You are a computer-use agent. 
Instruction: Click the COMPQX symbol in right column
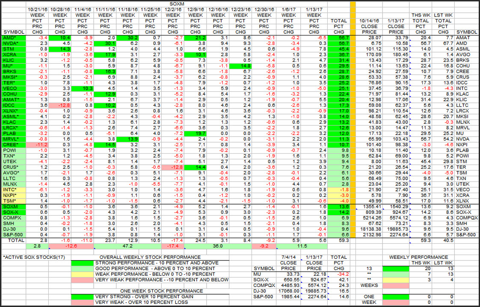(467, 218)
